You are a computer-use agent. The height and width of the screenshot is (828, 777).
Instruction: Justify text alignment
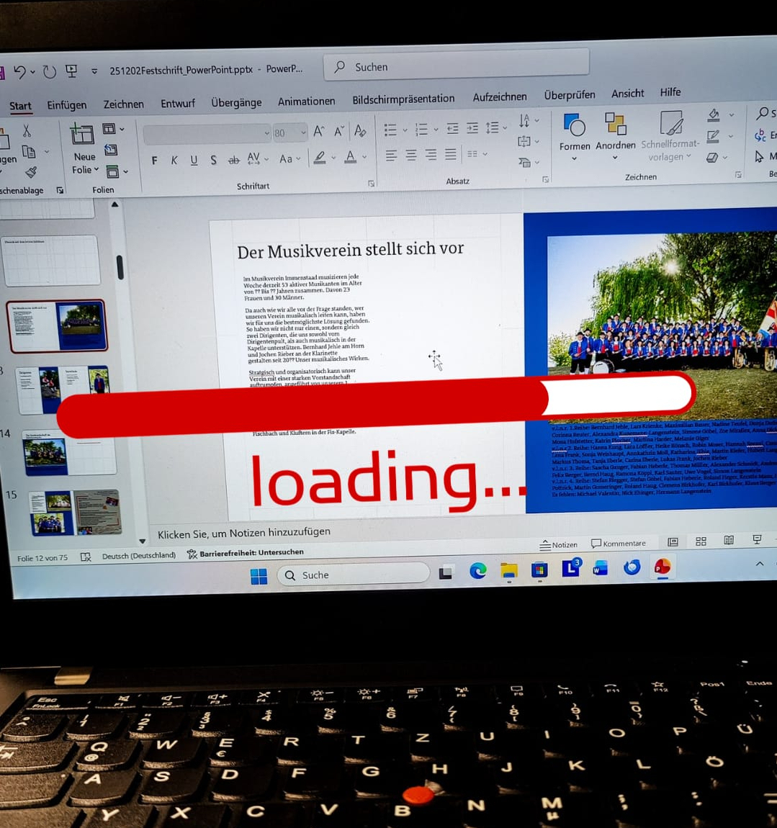[451, 153]
